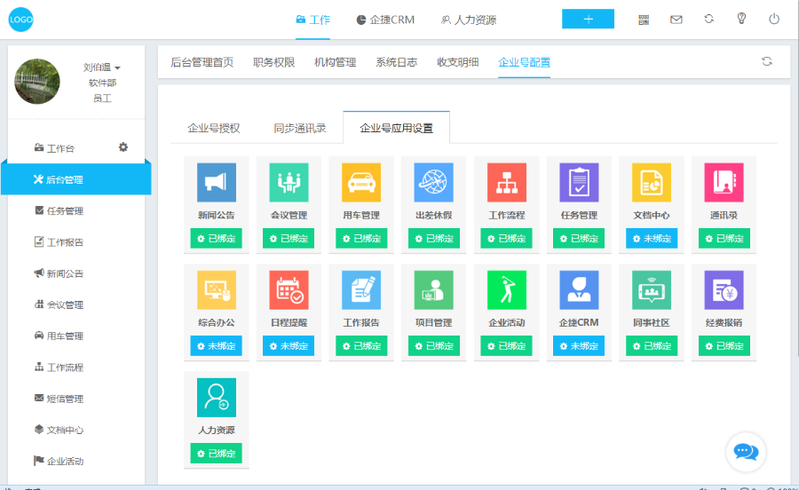This screenshot has width=799, height=490.
Task: Click the 人力资源 app icon in grid
Action: pos(217,398)
